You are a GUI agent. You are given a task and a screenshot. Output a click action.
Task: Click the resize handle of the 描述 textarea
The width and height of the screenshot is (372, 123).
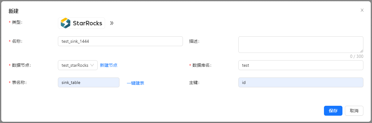click(x=362, y=51)
